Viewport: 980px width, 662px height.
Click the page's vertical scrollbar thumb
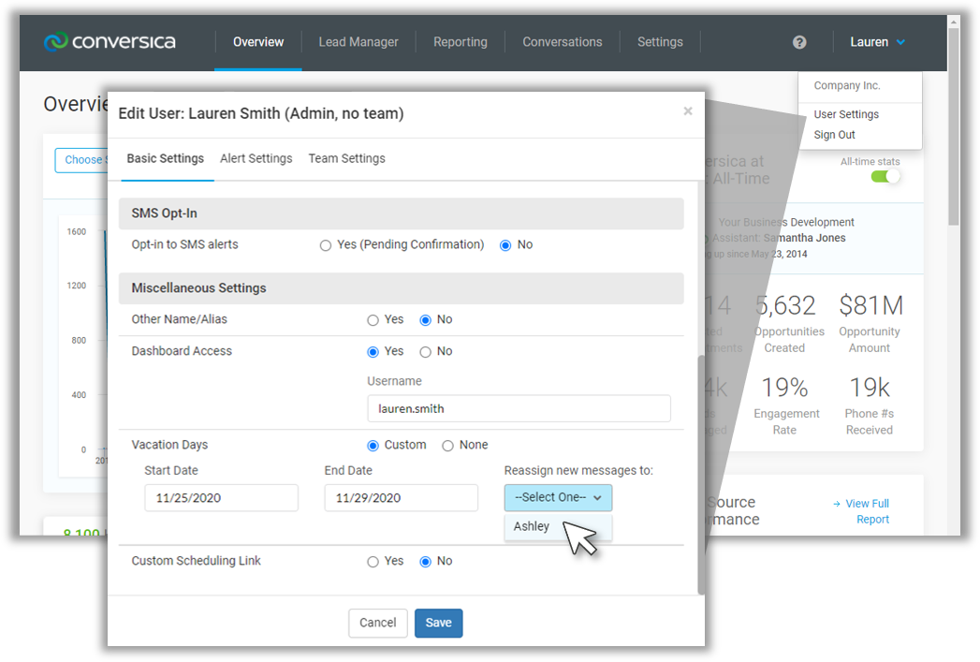coord(953,125)
